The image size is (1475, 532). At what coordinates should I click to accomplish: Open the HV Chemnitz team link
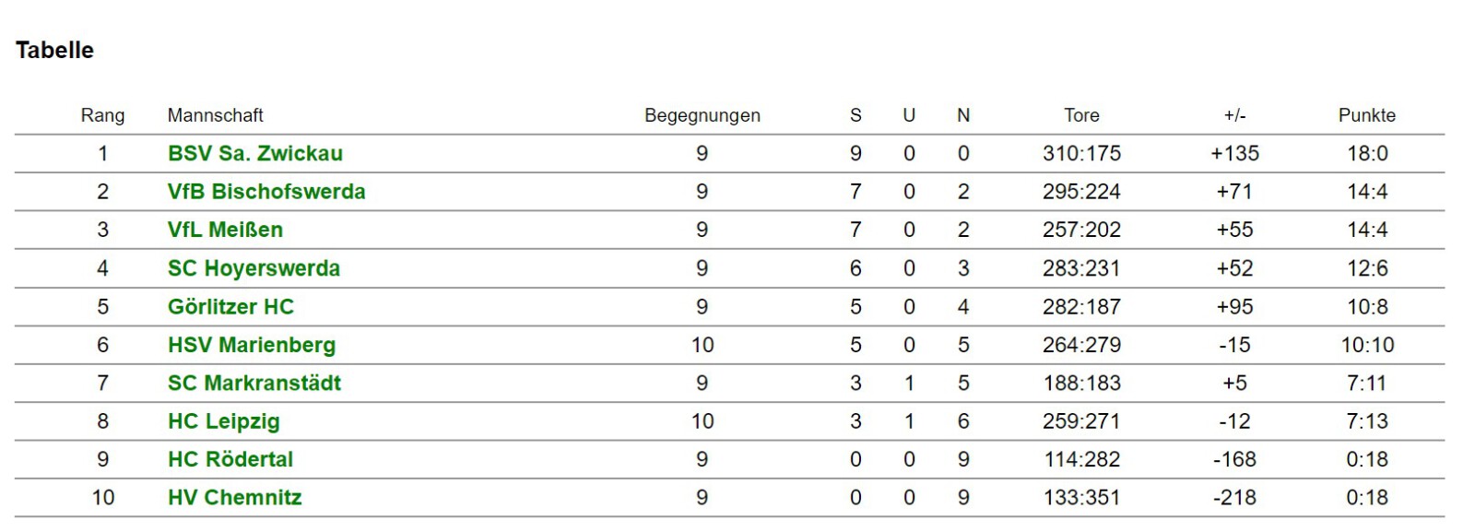(234, 498)
